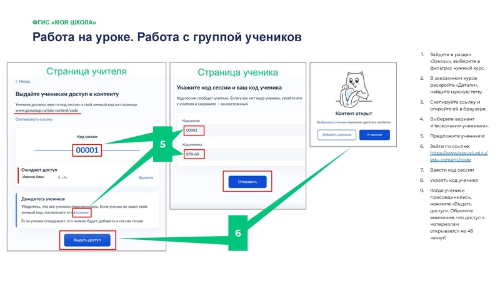
Task: Click the Страница ученика title
Action: pyautogui.click(x=237, y=72)
